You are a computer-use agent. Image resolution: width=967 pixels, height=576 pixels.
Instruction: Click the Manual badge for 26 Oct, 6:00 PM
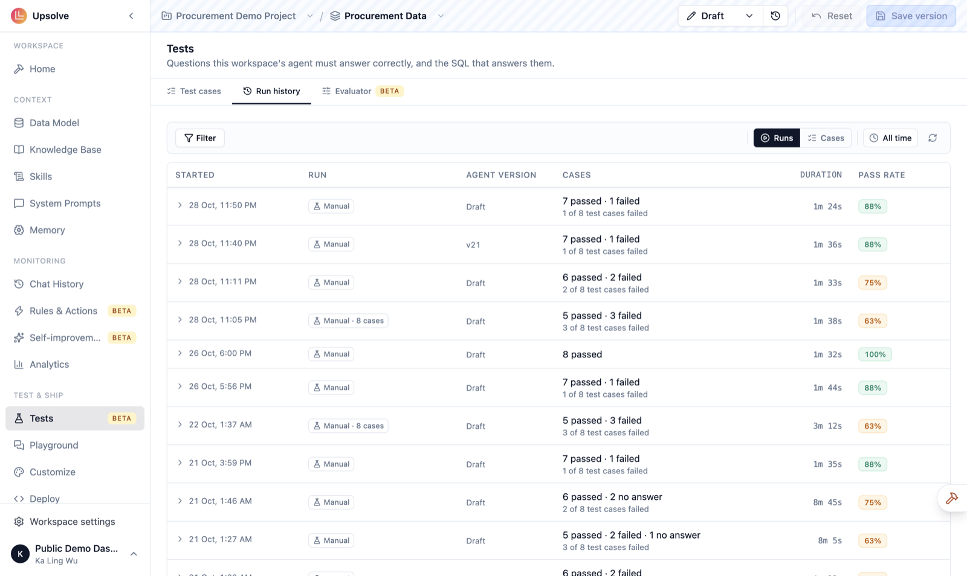[331, 354]
